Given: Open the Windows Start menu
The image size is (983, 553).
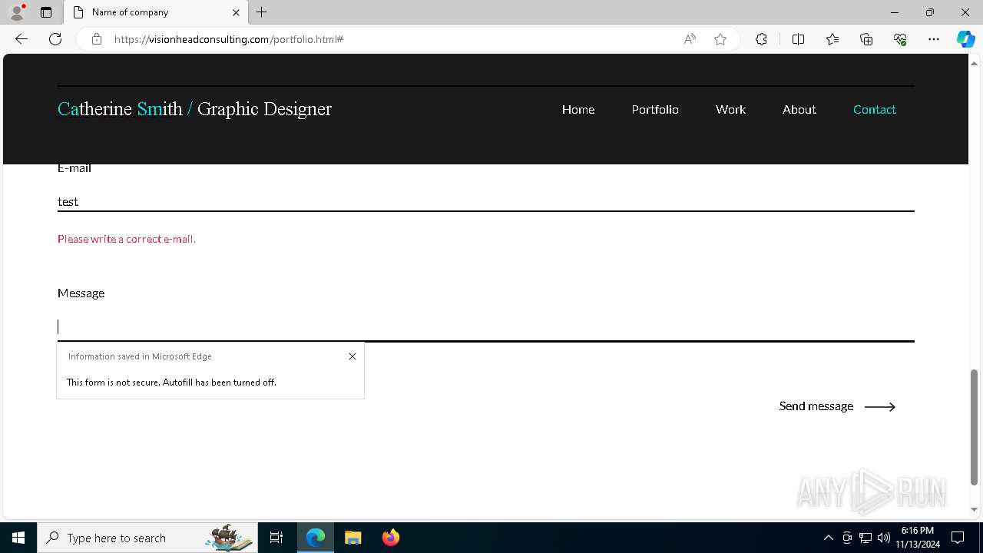Looking at the screenshot, I should point(18,538).
